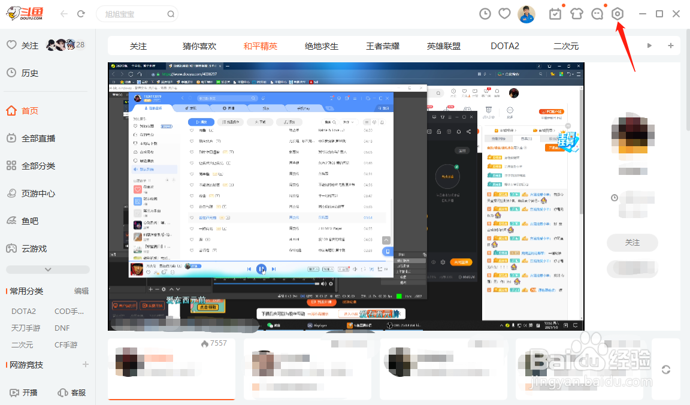Open 历史 in the left sidebar

pos(22,72)
